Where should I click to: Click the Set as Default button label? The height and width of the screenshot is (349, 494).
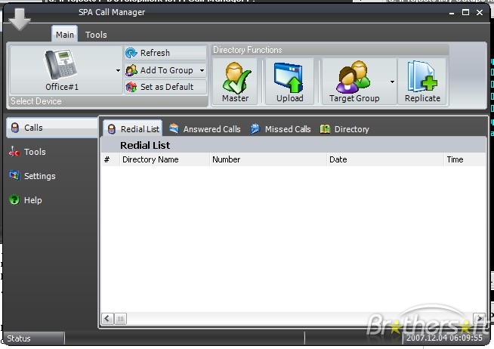pyautogui.click(x=167, y=87)
